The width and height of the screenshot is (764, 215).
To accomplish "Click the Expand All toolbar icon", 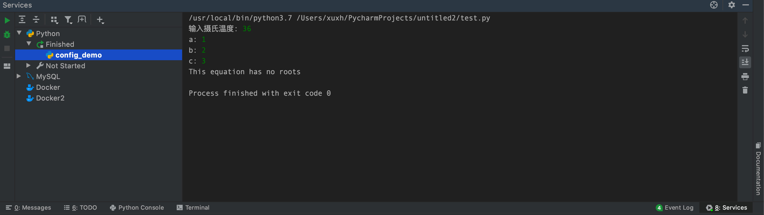I will 22,20.
